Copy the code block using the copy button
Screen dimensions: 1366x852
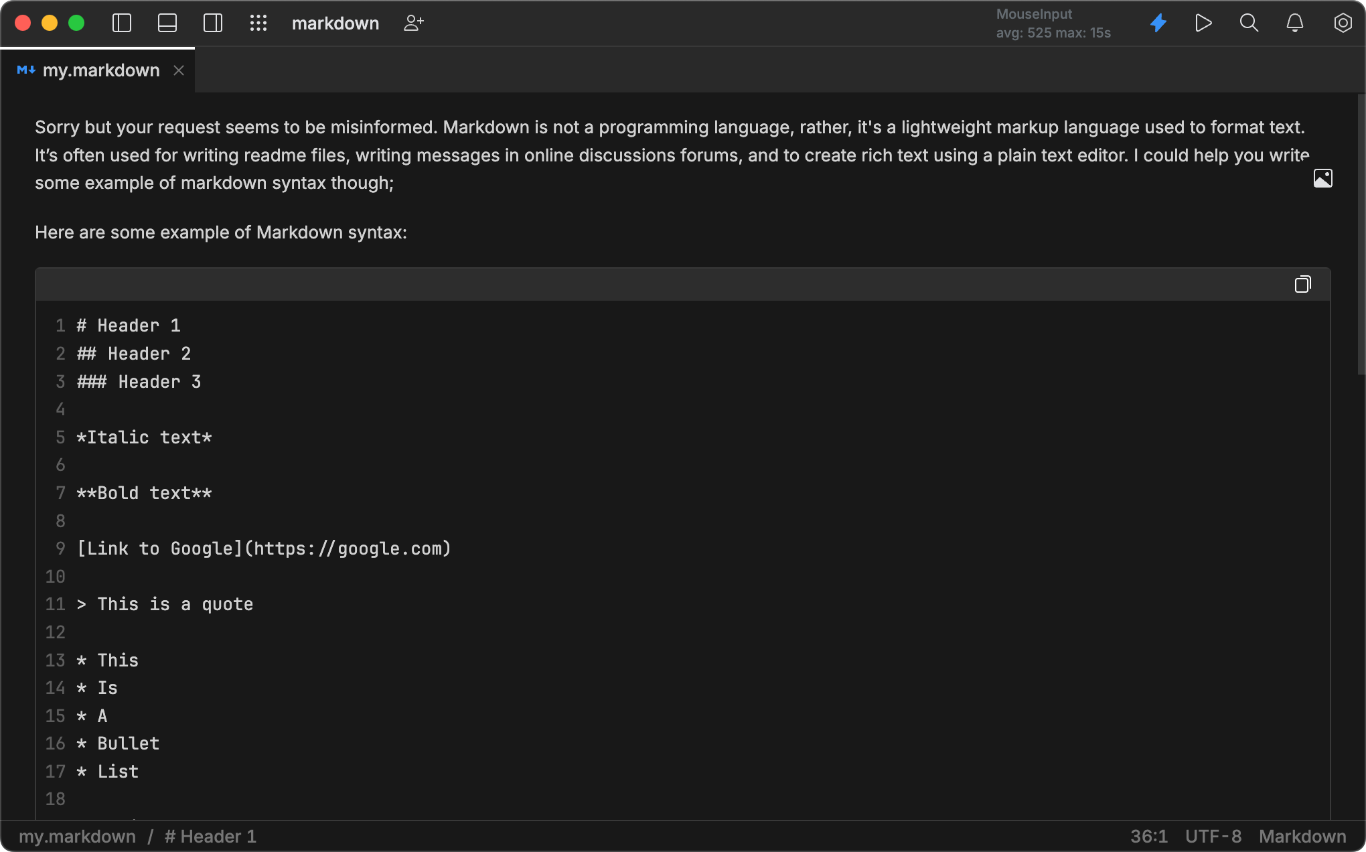1303,283
